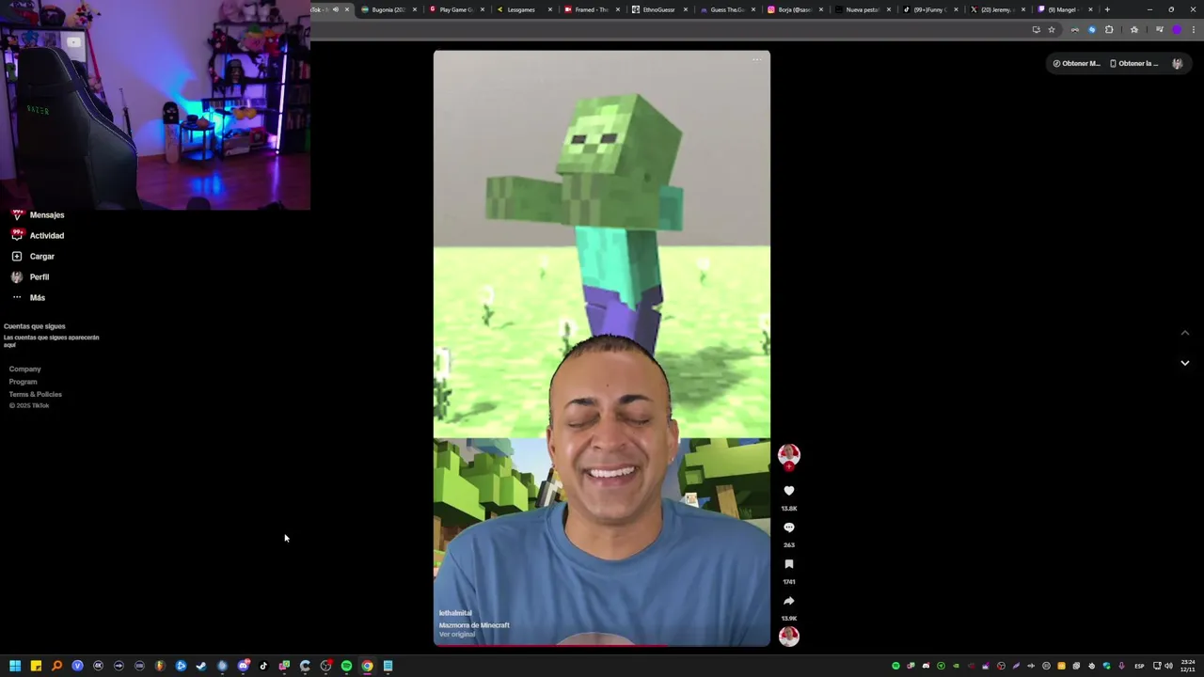Click the ESP language indicator
This screenshot has height=677, width=1204.
pyautogui.click(x=1139, y=666)
